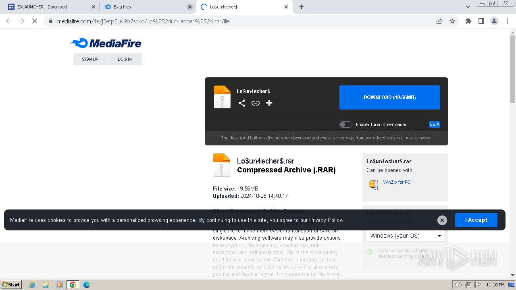
Task: Click the network icon in system tray
Action: tap(468, 285)
